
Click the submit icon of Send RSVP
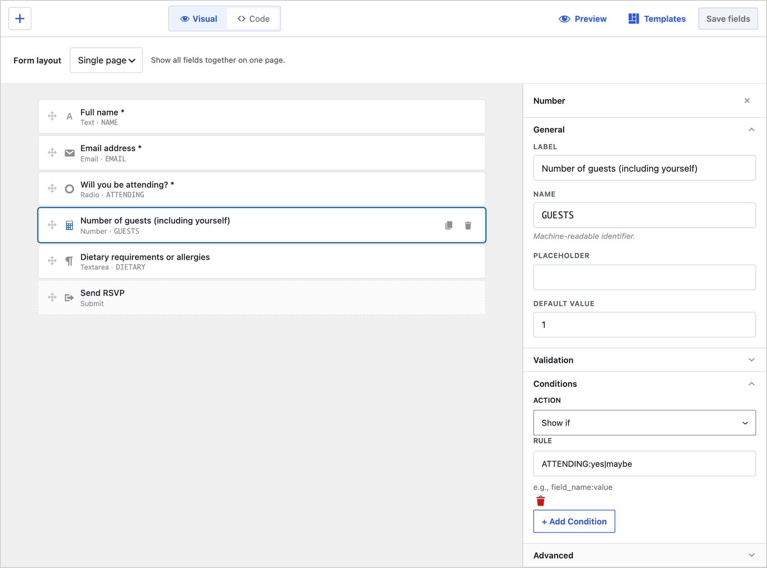(70, 298)
